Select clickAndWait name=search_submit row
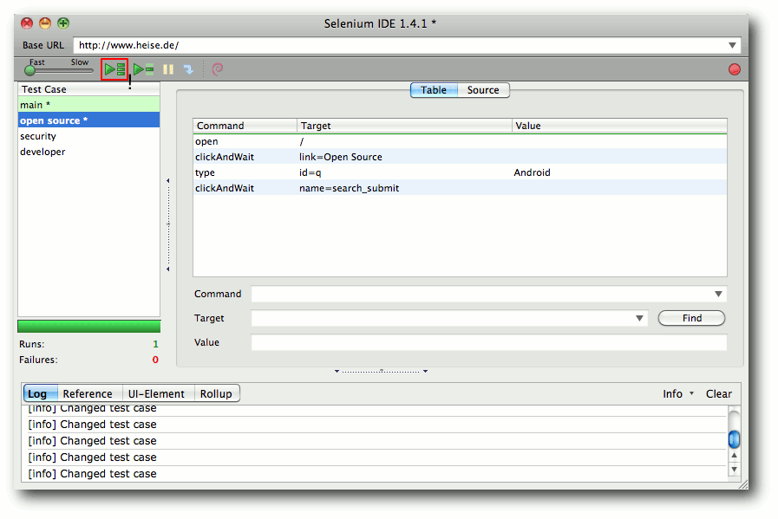The height and width of the screenshot is (519, 778). [460, 188]
